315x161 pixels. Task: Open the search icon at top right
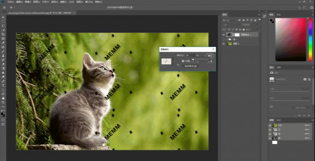click(x=299, y=8)
